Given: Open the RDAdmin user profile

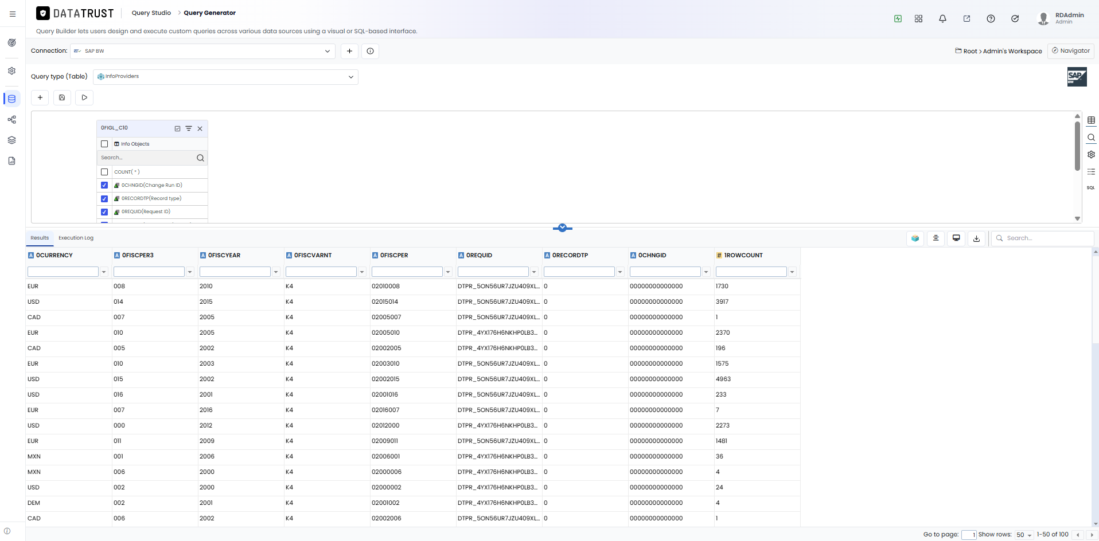Looking at the screenshot, I should point(1062,18).
